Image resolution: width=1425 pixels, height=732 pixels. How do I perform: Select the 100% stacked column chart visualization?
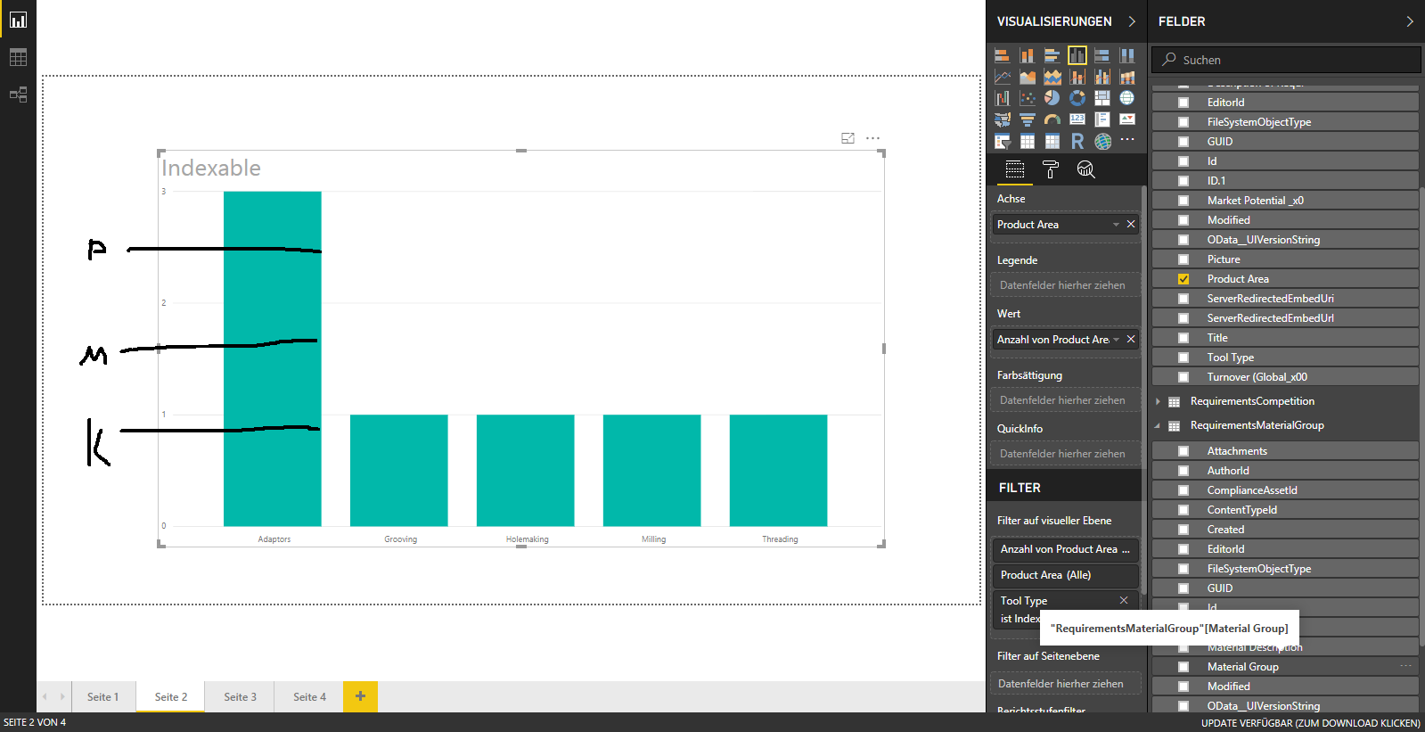tap(1127, 55)
